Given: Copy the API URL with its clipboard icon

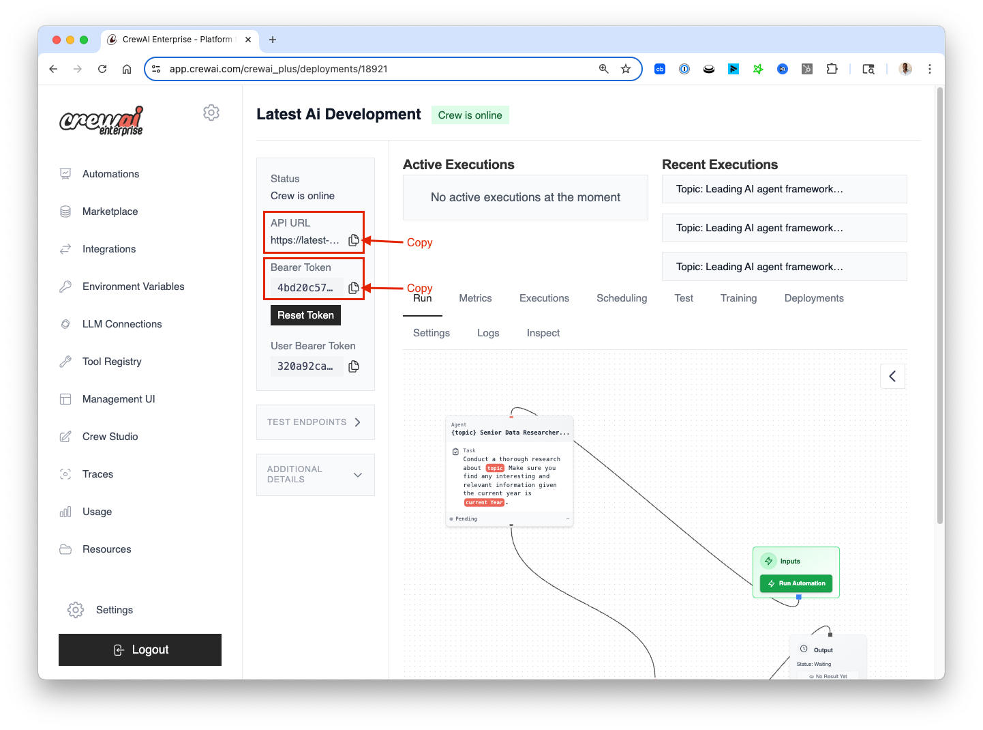Looking at the screenshot, I should point(353,240).
